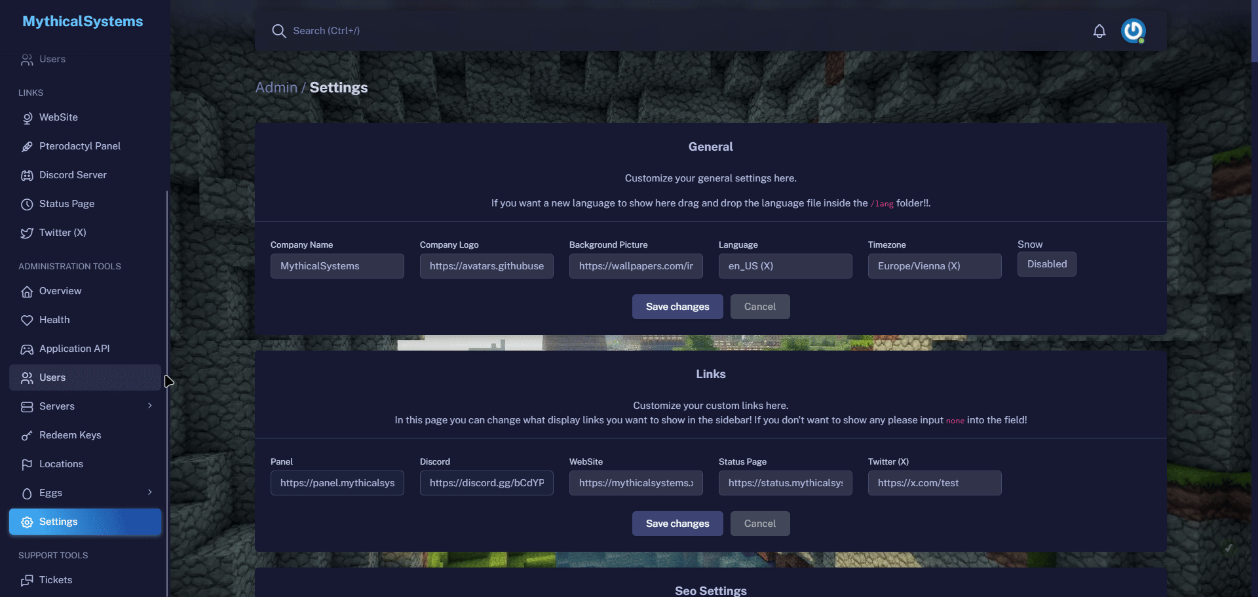Click the Settings gear icon
1258x597 pixels.
(27, 522)
